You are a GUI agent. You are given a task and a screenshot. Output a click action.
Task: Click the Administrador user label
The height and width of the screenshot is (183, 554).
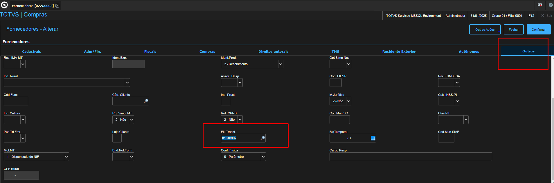tap(455, 16)
